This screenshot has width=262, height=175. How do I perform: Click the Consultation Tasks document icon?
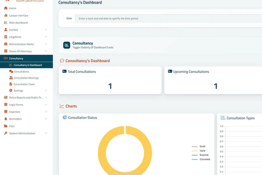[x=11, y=84]
